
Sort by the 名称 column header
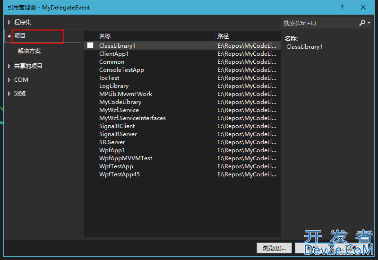tap(156, 36)
